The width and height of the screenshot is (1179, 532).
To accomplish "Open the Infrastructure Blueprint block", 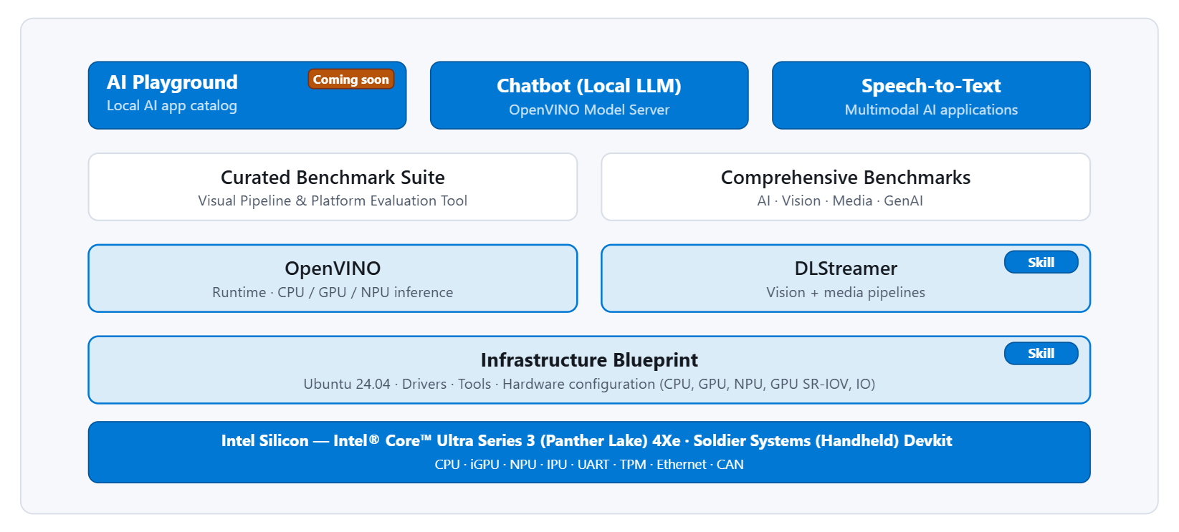I will pyautogui.click(x=589, y=370).
